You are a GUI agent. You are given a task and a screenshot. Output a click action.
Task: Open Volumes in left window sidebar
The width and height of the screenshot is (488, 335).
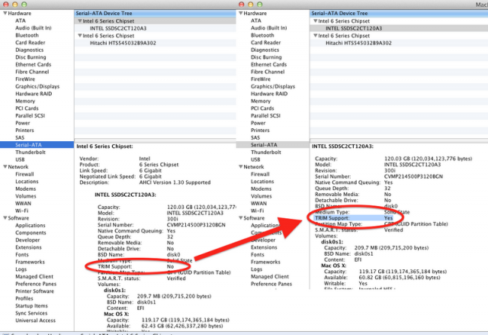tap(26, 196)
